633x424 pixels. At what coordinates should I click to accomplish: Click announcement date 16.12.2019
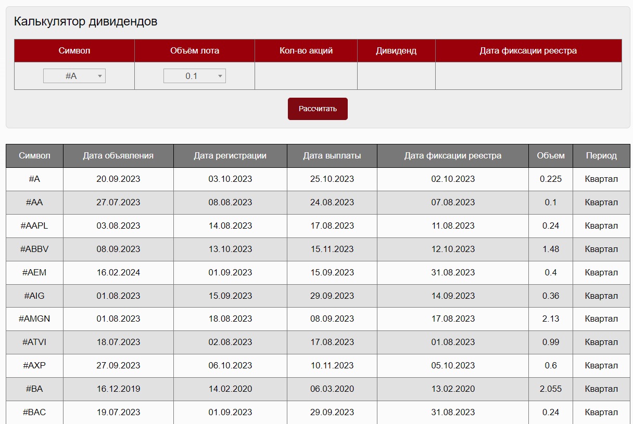click(118, 389)
